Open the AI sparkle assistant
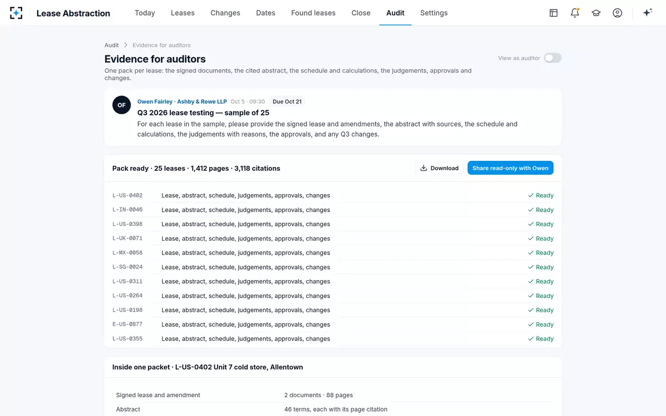666x416 pixels. (647, 13)
